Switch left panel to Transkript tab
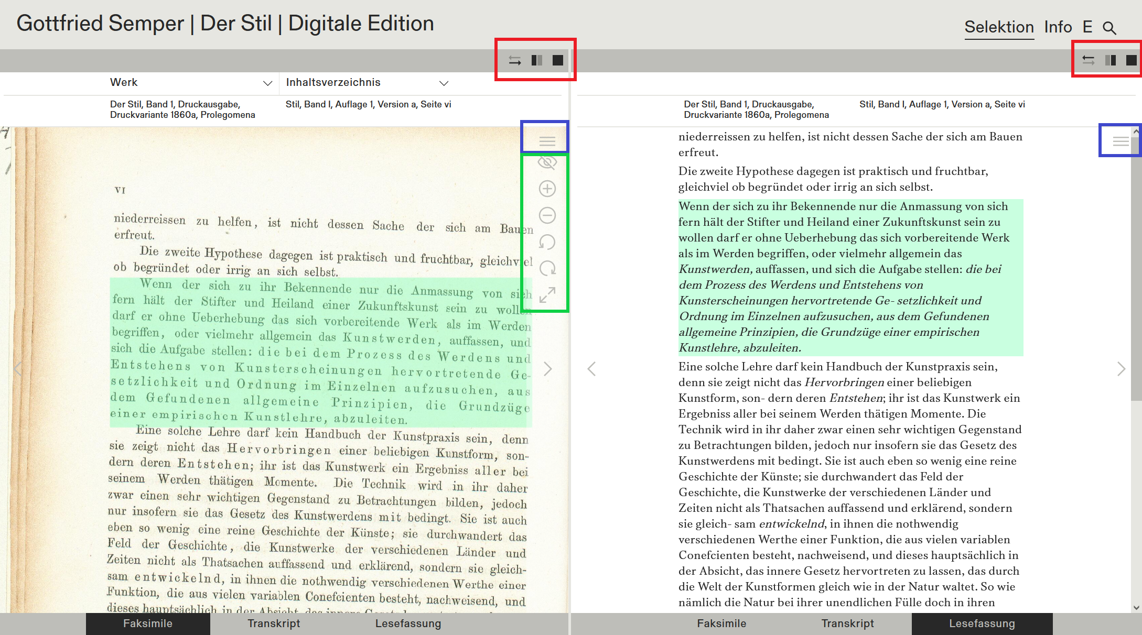This screenshot has width=1142, height=635. (x=274, y=623)
